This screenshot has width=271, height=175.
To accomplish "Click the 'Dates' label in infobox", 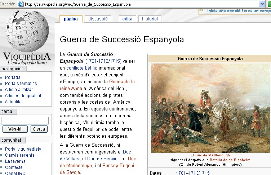I will (x=156, y=173).
